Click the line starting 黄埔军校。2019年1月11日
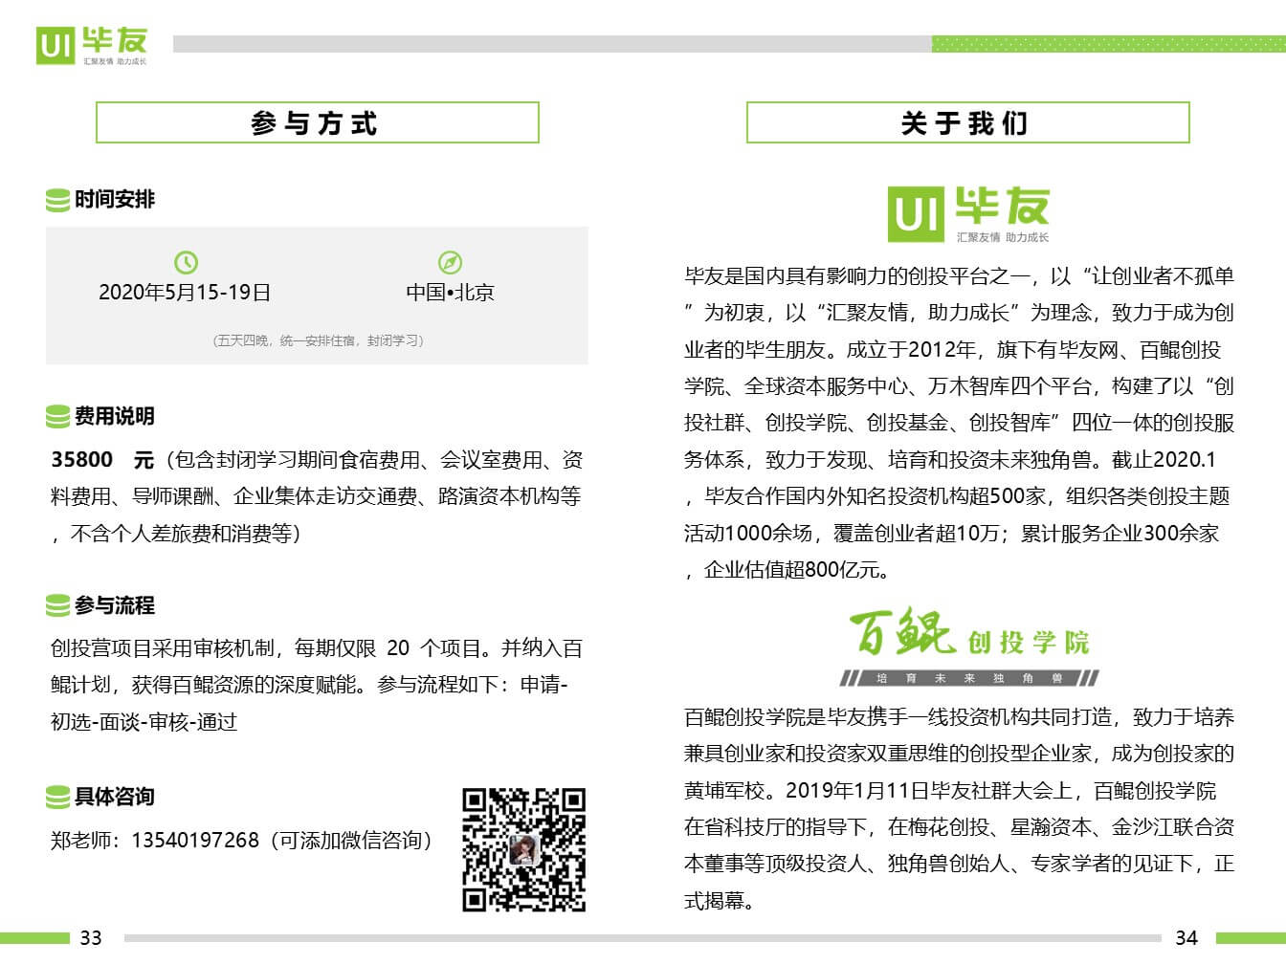This screenshot has height=964, width=1286. click(x=950, y=791)
